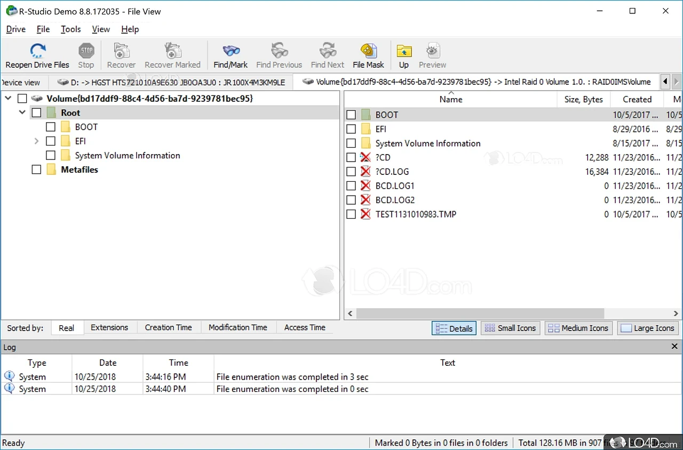683x450 pixels.
Task: Click the deleted file icon of ?CD
Action: [366, 157]
